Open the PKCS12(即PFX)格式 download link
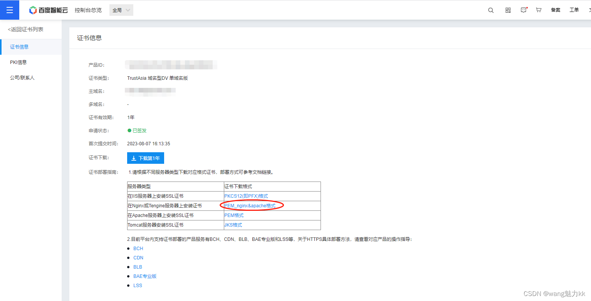The width and height of the screenshot is (591, 301). (x=245, y=196)
